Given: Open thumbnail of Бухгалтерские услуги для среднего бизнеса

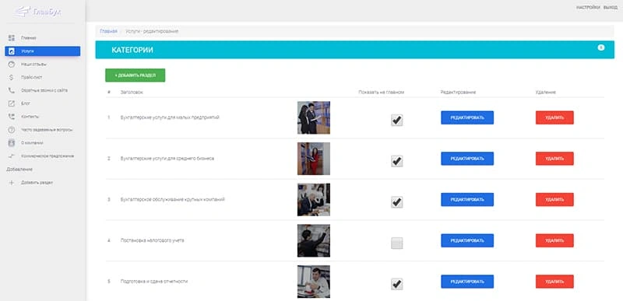Looking at the screenshot, I should pos(314,159).
